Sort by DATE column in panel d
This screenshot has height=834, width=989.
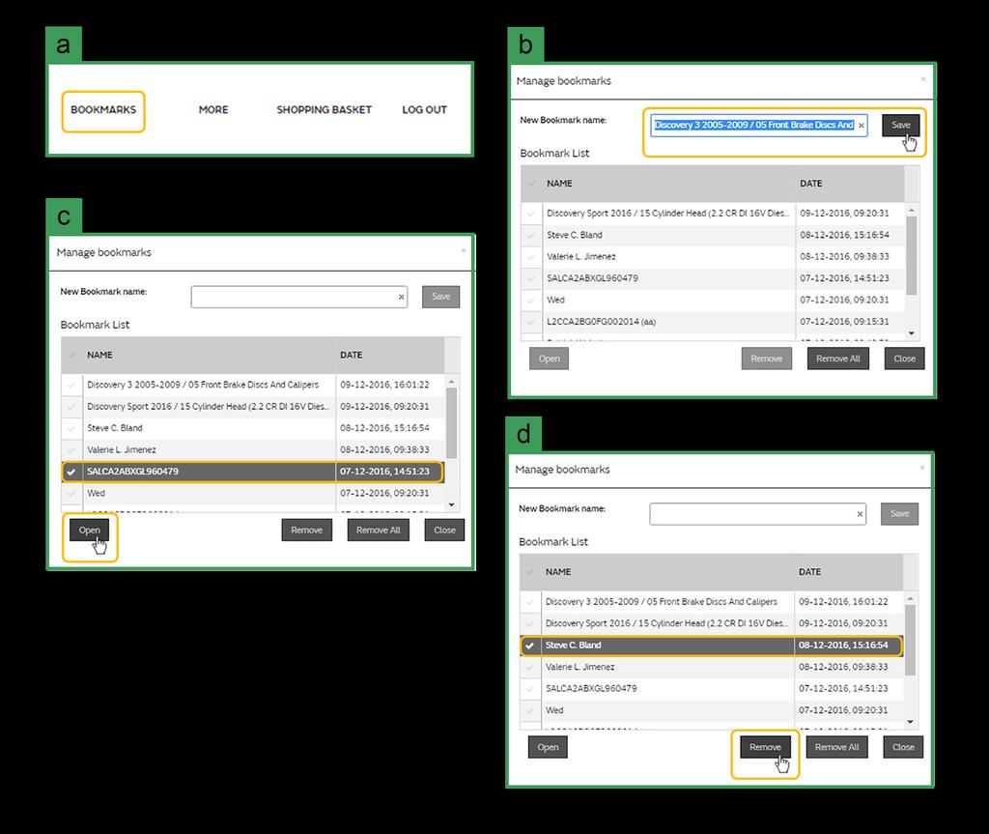(x=810, y=572)
